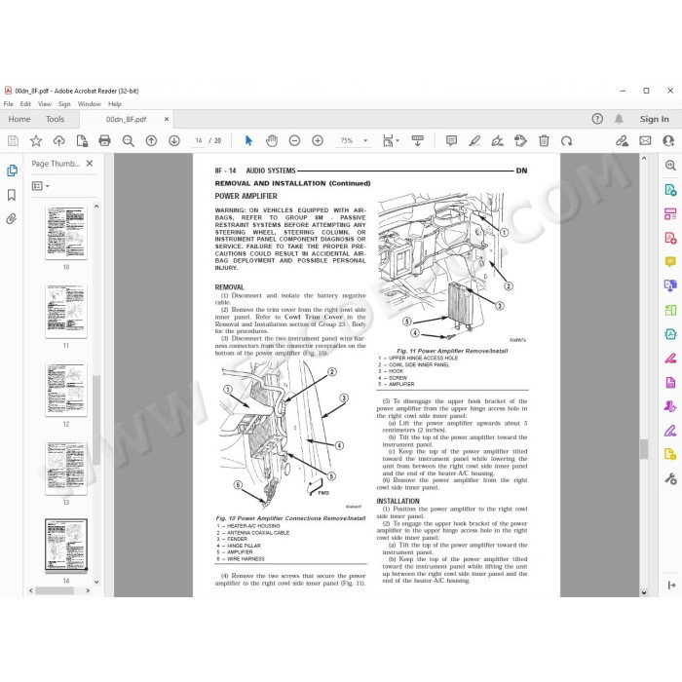Open Search magnifier in right pane
The height and width of the screenshot is (682, 682).
[x=670, y=166]
